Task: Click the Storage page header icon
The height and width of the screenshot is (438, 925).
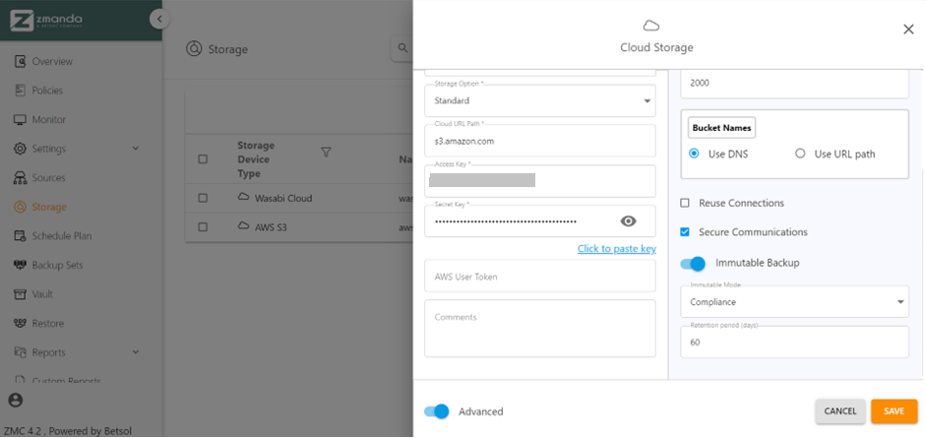Action: [x=194, y=49]
